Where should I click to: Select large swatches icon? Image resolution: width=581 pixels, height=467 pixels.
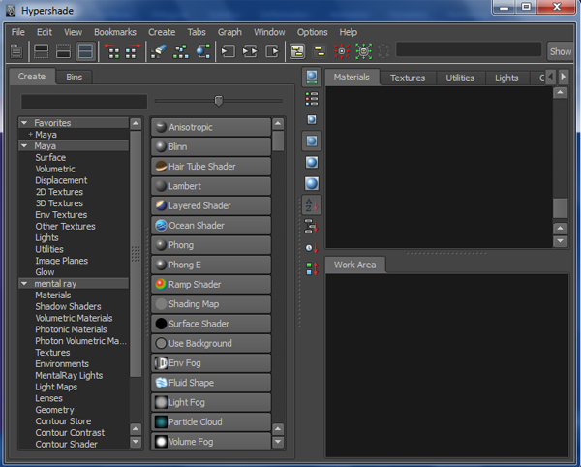coord(312,162)
